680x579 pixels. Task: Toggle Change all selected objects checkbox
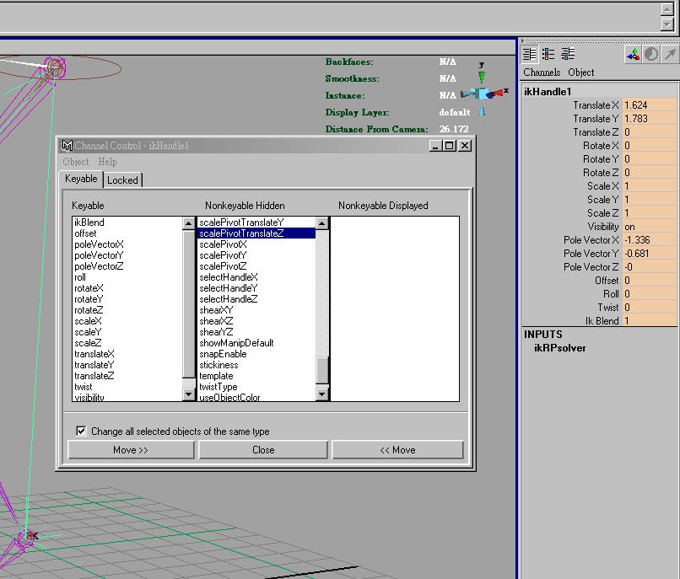click(81, 431)
